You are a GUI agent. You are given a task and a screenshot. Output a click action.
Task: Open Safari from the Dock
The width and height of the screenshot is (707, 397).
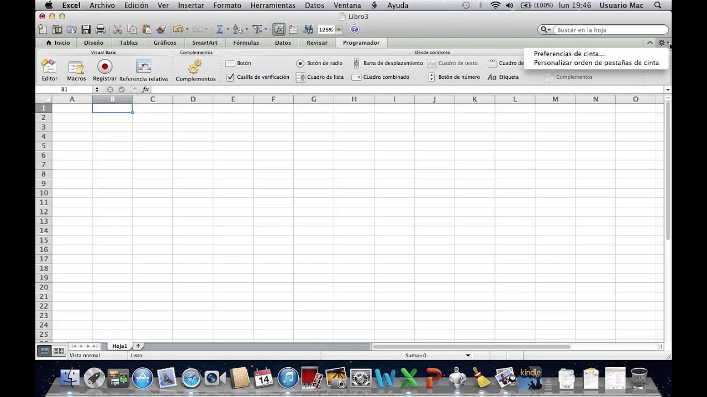[x=191, y=378]
